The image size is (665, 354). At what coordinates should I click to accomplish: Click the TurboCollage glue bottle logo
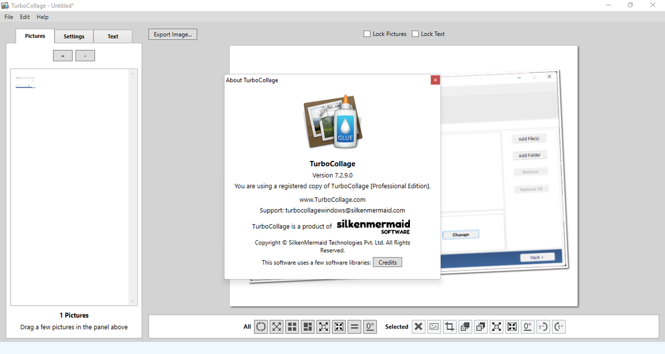(332, 121)
